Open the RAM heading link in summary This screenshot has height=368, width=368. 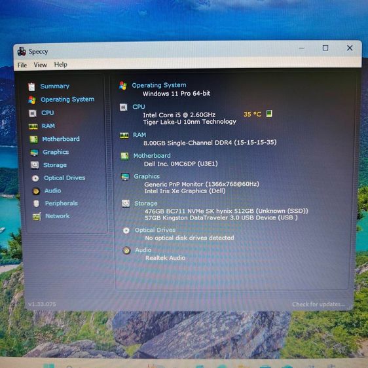click(139, 135)
